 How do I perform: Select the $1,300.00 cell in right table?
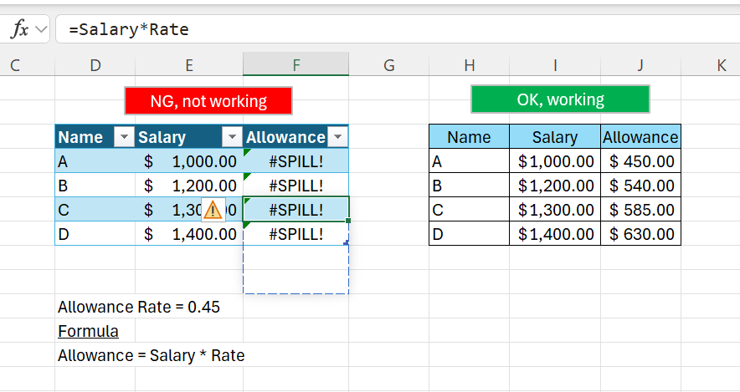[x=555, y=210]
